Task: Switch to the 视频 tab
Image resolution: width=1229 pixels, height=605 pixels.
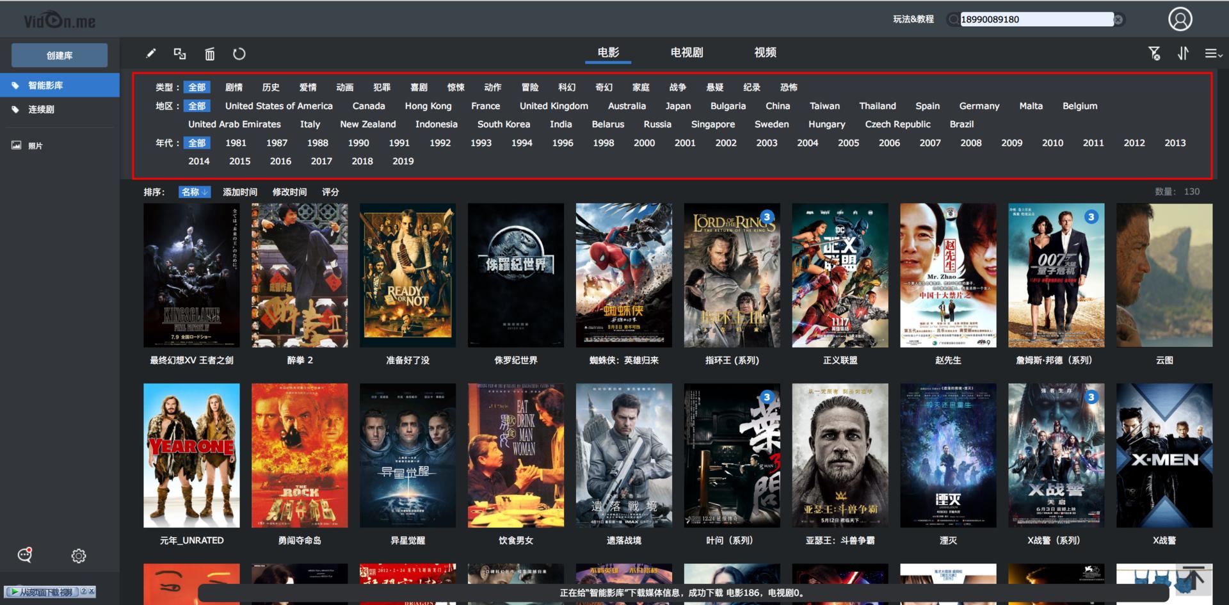Action: 766,52
